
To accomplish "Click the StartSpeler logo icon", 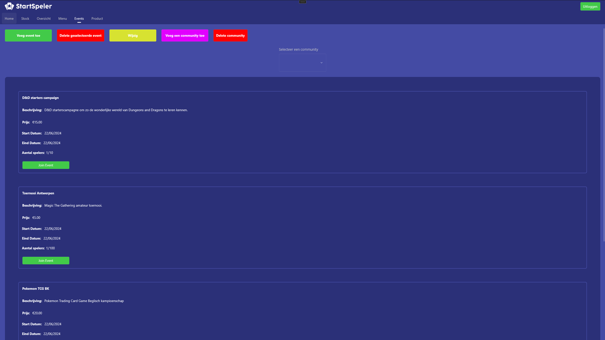I will pos(10,6).
